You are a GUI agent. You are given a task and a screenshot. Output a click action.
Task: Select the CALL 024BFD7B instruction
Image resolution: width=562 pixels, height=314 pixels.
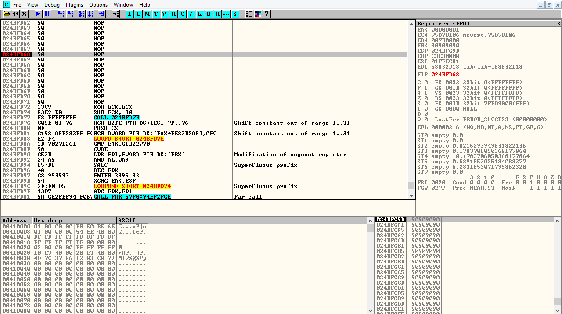(x=116, y=118)
